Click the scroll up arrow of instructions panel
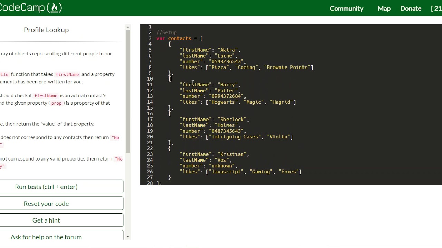 [x=128, y=27]
